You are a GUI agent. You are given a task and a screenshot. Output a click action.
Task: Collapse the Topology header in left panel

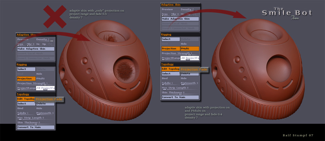(x=23, y=94)
